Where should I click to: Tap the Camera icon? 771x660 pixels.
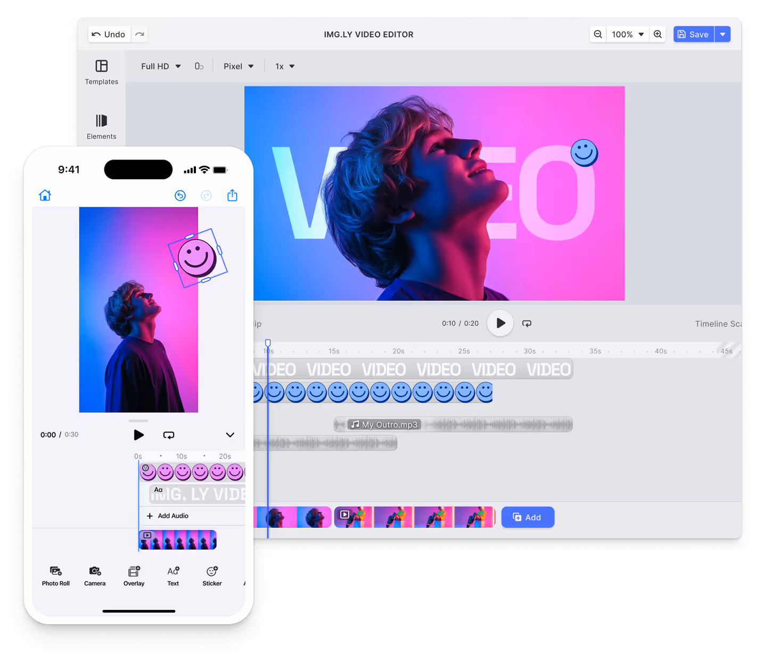(x=95, y=576)
